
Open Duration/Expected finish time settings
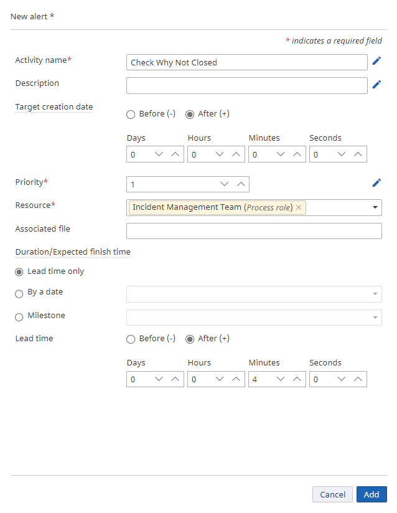[x=73, y=252]
